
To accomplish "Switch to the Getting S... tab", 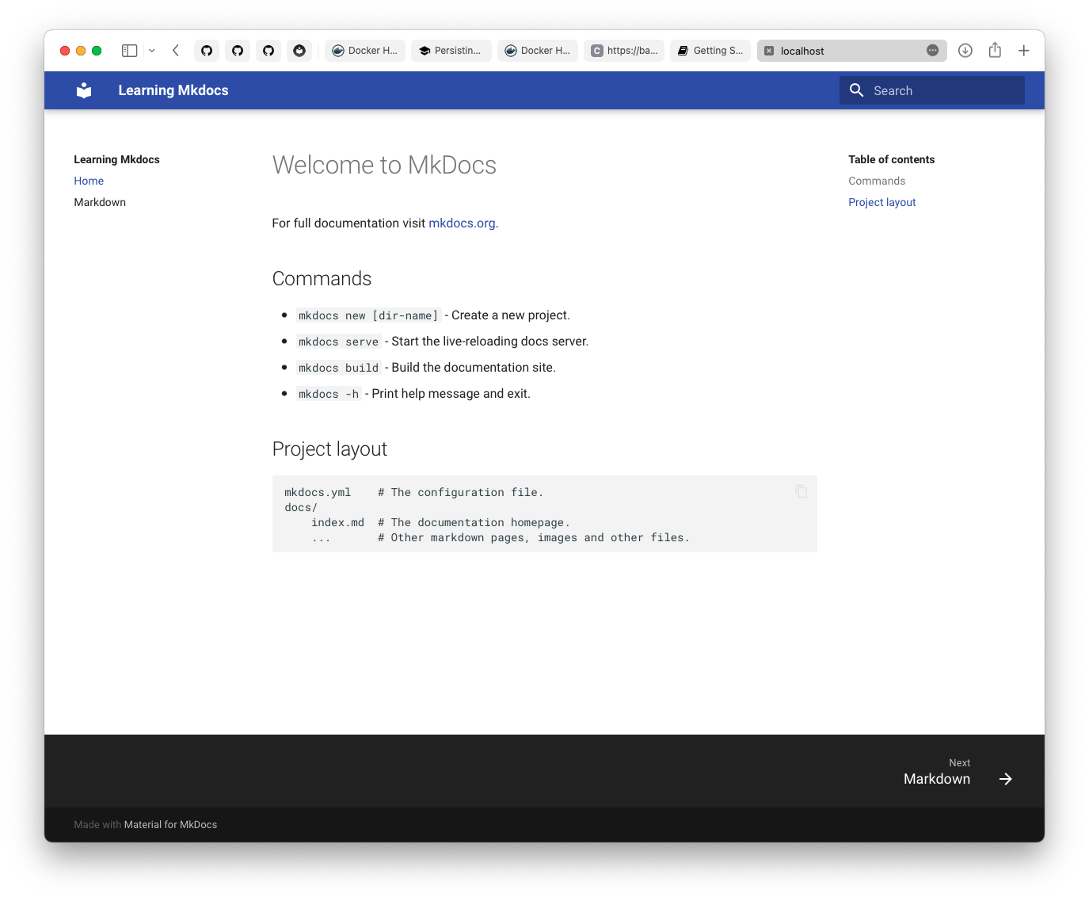I will [710, 51].
